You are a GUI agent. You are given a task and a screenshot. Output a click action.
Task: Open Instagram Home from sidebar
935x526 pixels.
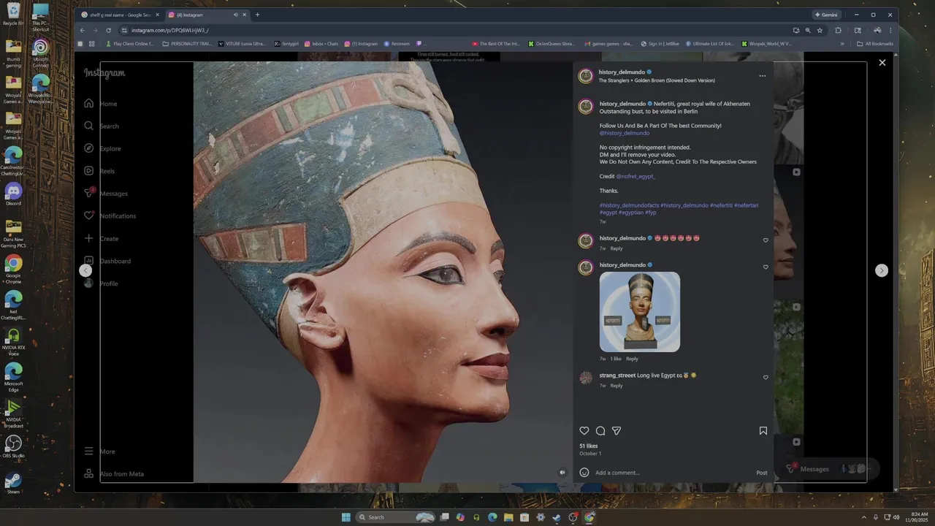(x=100, y=104)
